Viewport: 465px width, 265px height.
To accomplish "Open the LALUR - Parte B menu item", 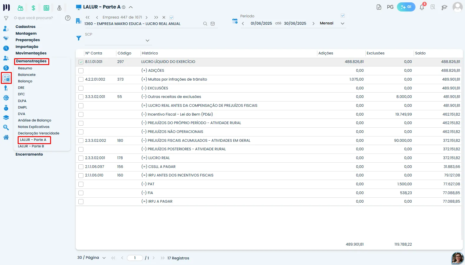I will [x=31, y=146].
